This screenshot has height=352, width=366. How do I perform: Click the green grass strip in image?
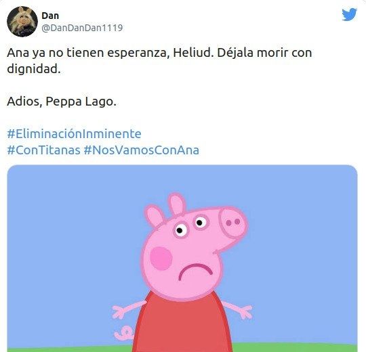point(182,347)
